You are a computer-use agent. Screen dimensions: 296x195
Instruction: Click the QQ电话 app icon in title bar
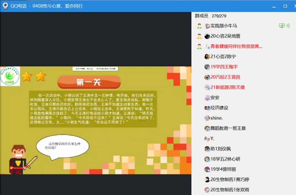point(4,6)
